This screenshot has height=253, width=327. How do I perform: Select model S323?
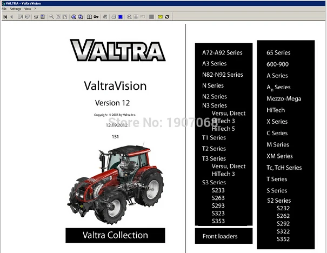click(218, 214)
